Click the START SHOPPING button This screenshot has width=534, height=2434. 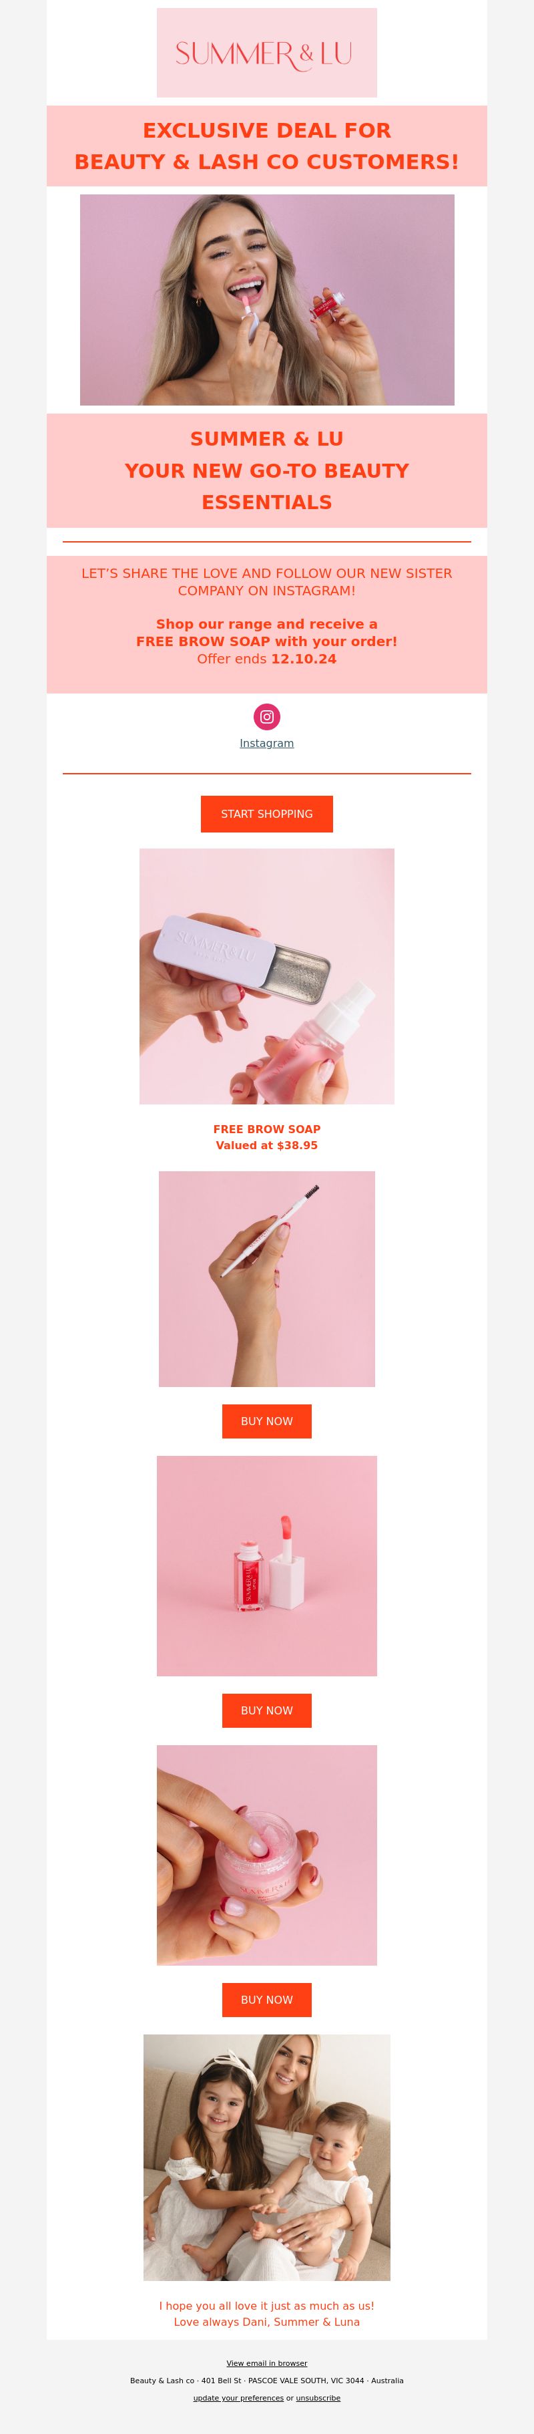point(267,814)
